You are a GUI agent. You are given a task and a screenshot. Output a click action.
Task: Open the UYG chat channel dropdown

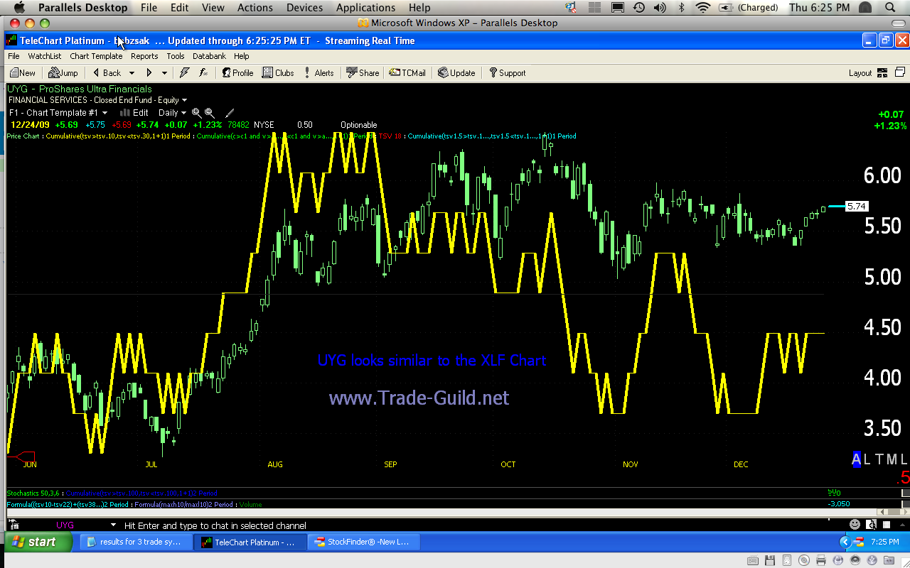pyautogui.click(x=113, y=525)
